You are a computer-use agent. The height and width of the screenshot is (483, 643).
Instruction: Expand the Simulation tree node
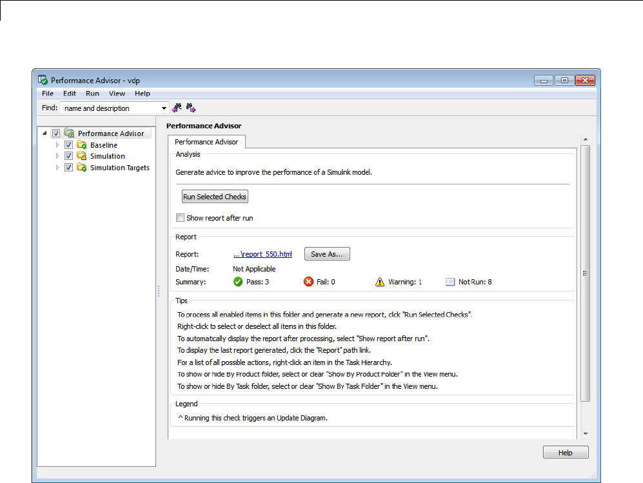57,156
